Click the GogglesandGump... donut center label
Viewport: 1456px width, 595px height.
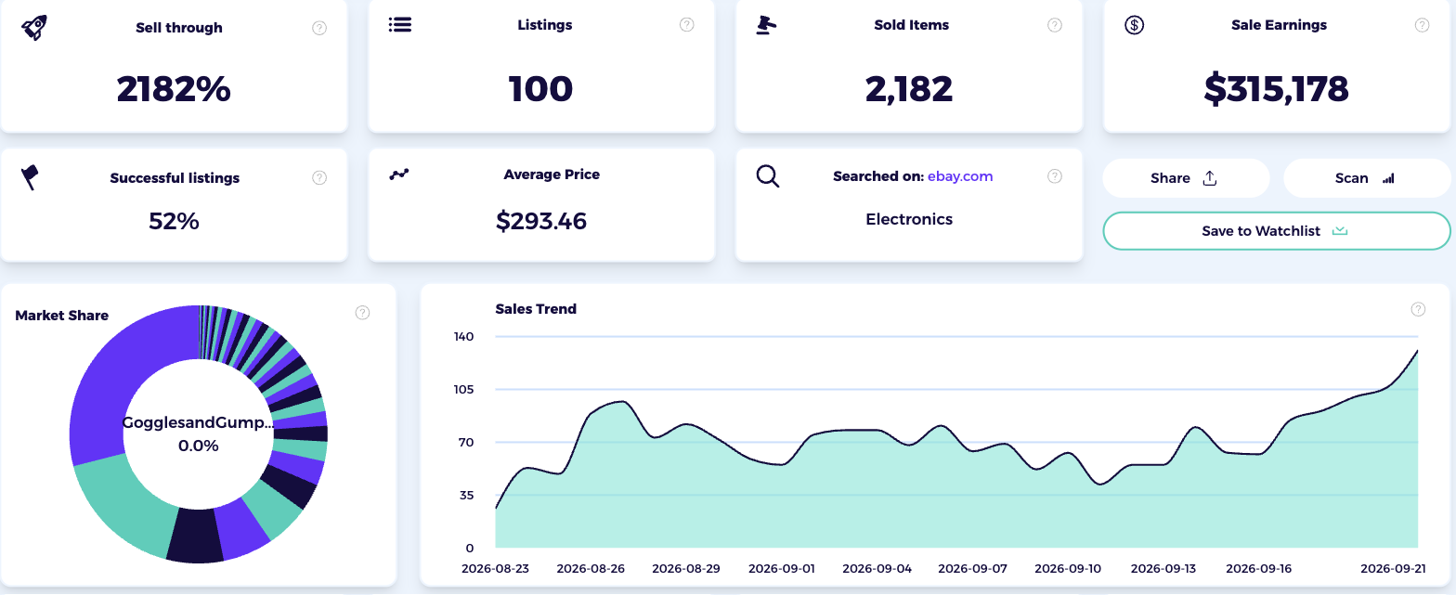tap(199, 423)
